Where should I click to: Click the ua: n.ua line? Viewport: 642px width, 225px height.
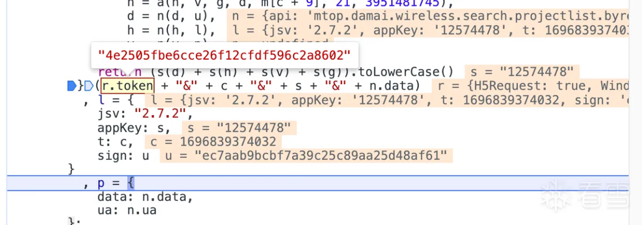[x=127, y=211]
